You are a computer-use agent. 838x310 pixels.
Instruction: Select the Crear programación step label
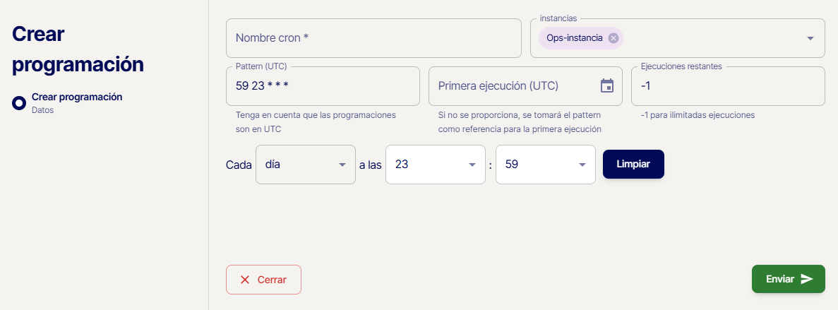point(77,97)
